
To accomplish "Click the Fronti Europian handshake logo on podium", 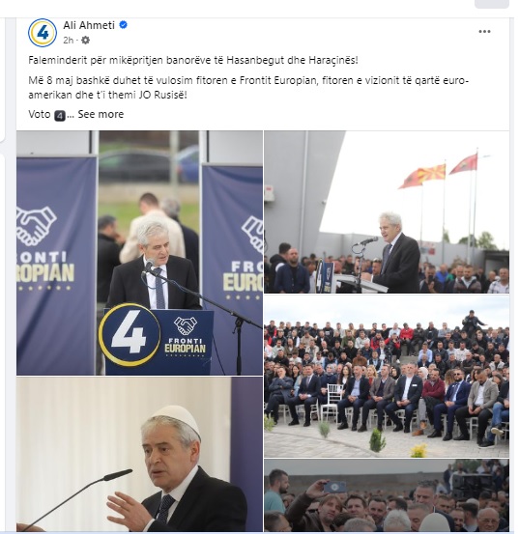I will tap(185, 336).
